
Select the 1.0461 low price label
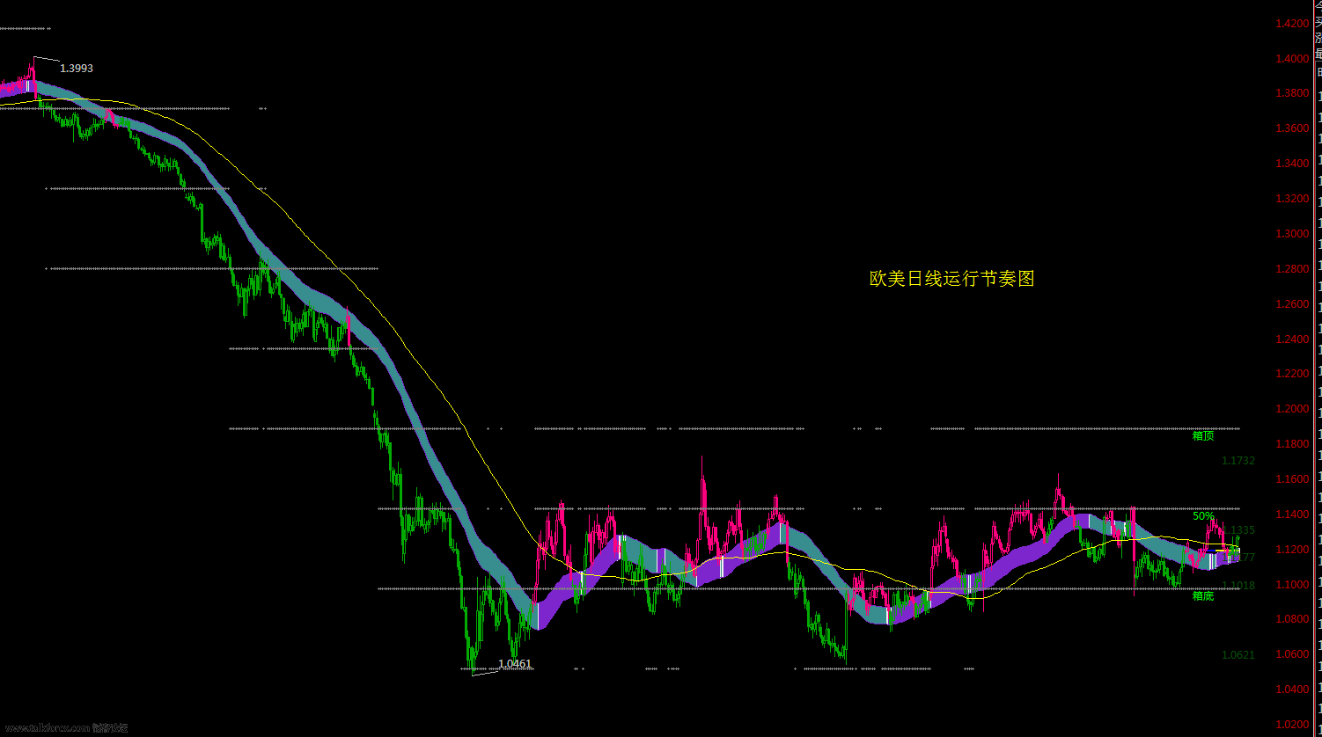[x=515, y=664]
